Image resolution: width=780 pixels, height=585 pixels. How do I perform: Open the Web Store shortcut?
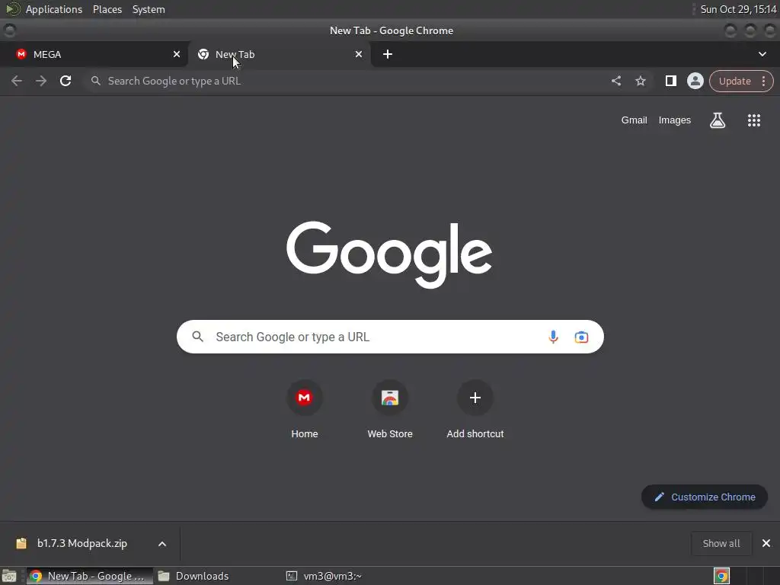click(x=390, y=411)
